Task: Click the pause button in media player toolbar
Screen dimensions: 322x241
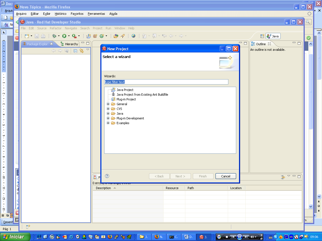Action: [240, 237]
